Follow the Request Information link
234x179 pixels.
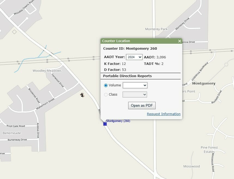[163, 114]
